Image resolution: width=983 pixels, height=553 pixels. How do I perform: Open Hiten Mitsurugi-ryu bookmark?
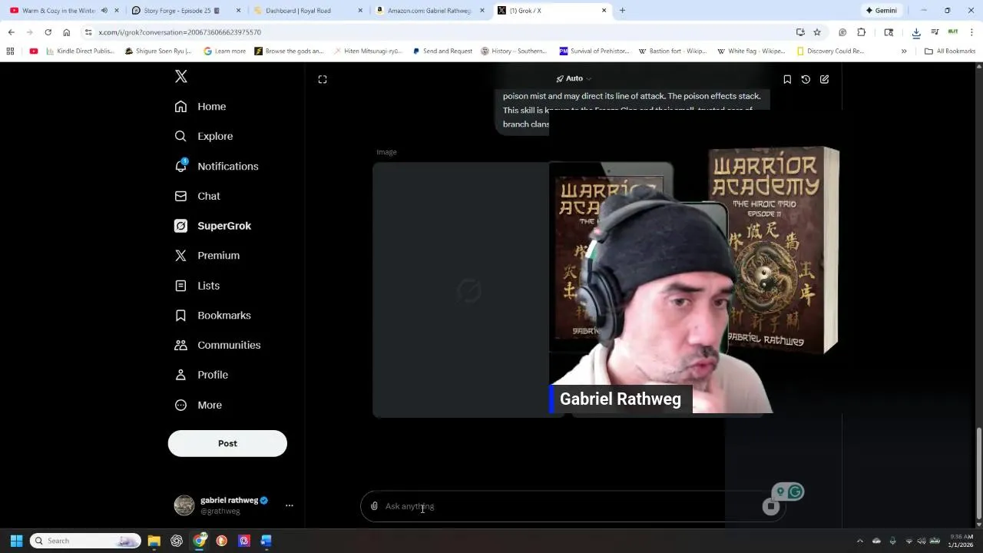click(x=368, y=51)
